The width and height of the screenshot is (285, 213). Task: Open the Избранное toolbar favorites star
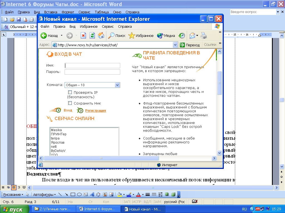[x=141, y=35]
